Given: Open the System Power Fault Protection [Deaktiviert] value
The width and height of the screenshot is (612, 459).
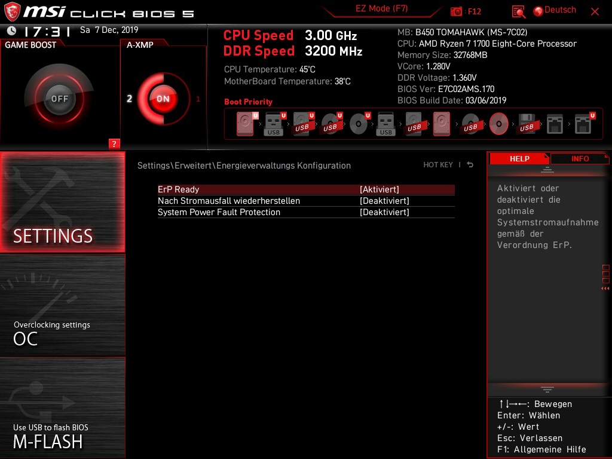Looking at the screenshot, I should click(x=384, y=212).
